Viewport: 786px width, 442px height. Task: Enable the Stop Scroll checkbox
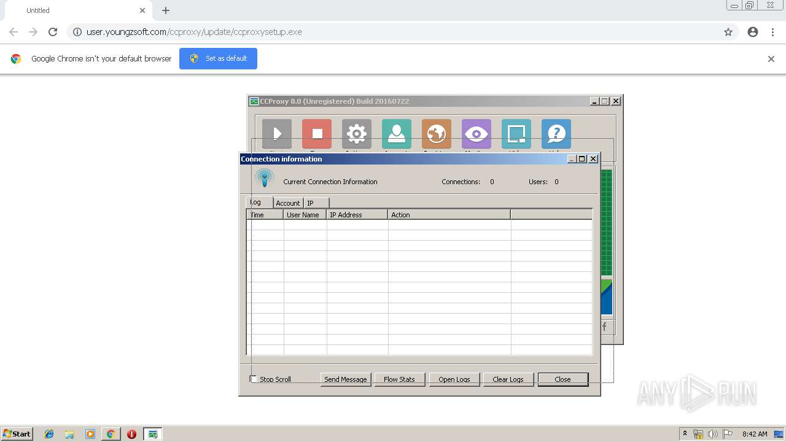click(254, 379)
